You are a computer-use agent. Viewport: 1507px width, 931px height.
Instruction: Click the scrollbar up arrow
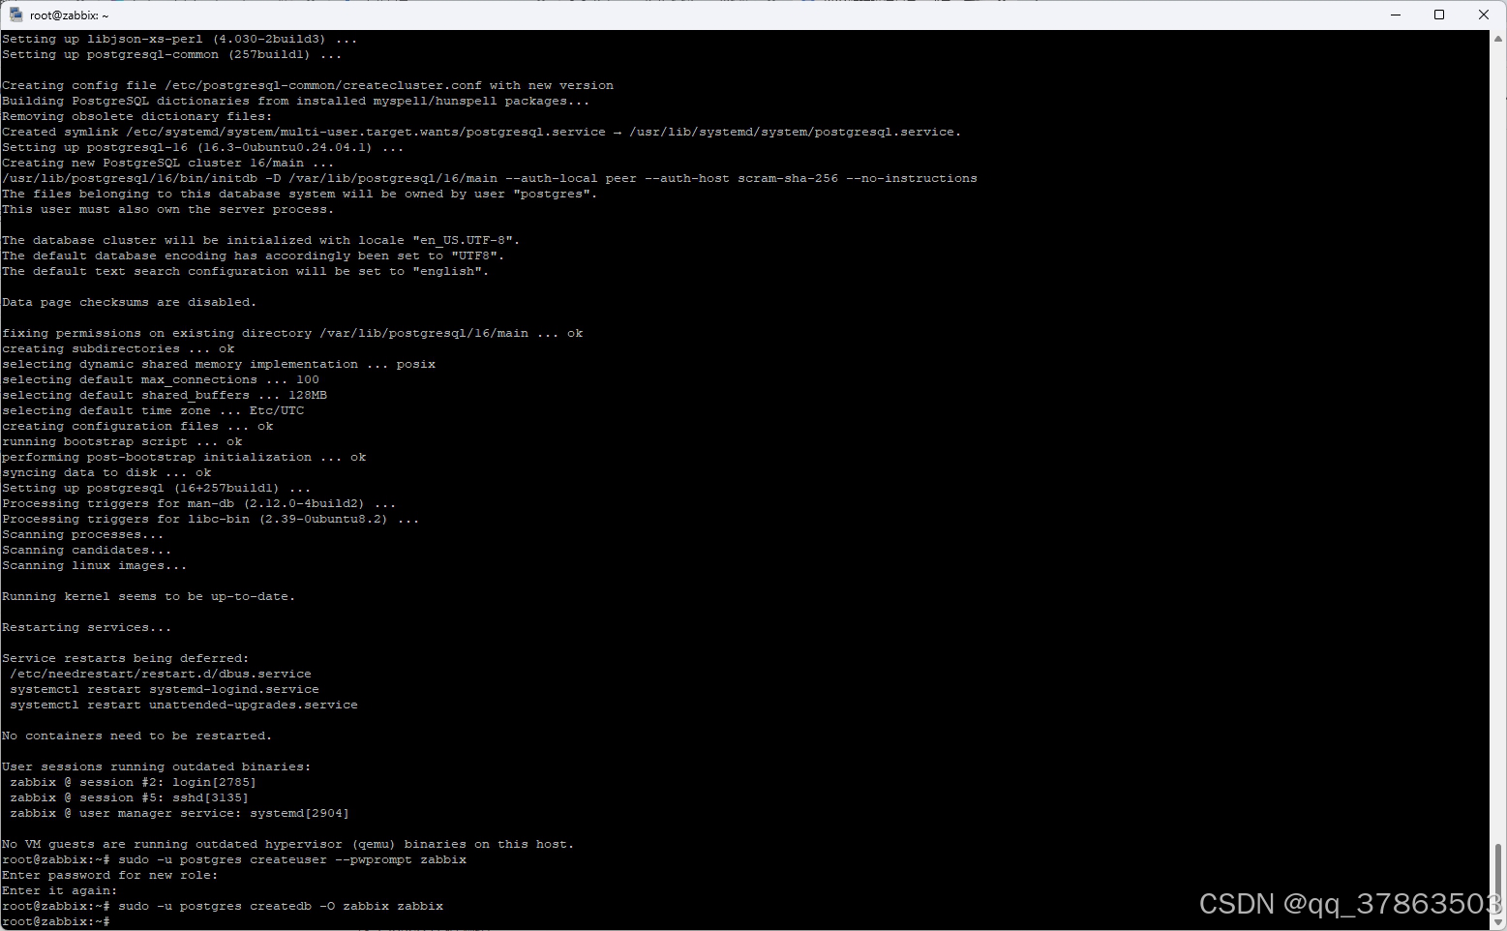(1498, 39)
